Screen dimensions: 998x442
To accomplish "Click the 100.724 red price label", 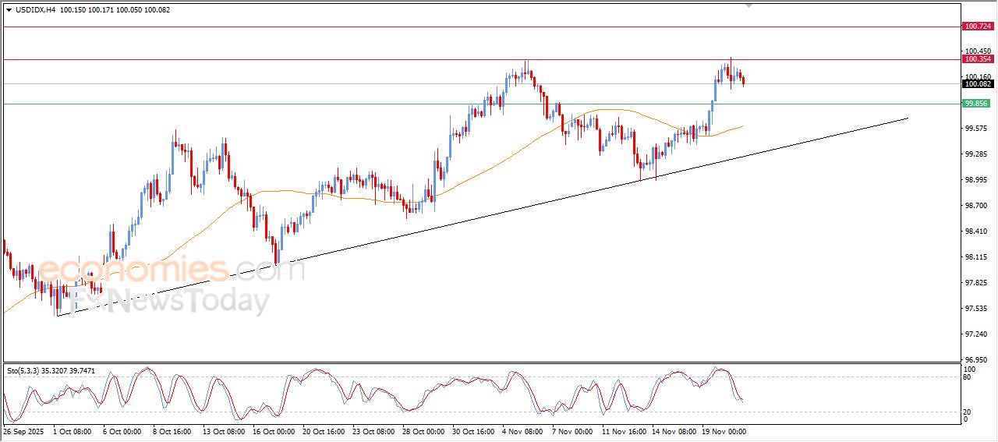I will click(x=978, y=27).
